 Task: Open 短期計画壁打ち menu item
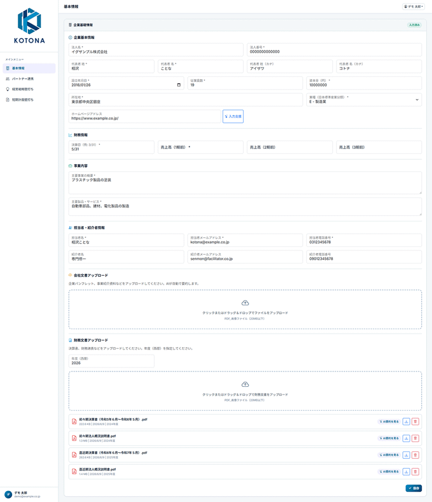29,100
